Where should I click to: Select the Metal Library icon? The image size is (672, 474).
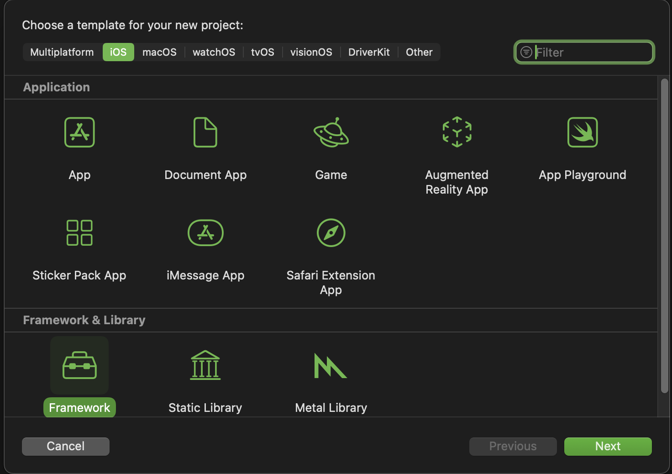click(x=331, y=365)
